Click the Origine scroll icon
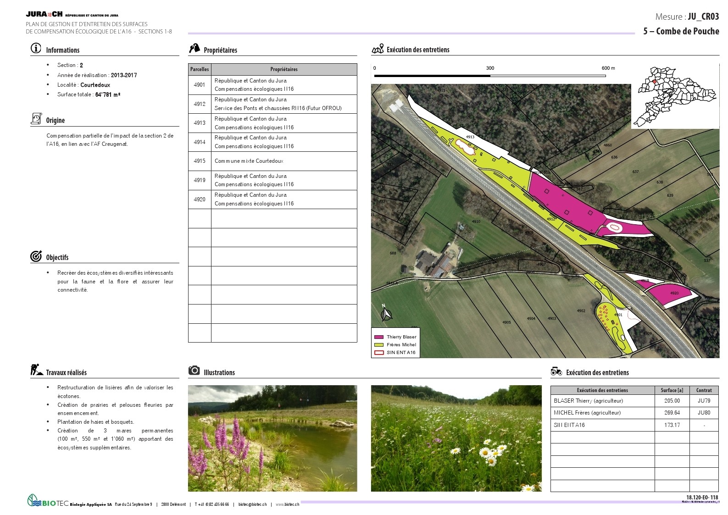The height and width of the screenshot is (515, 728). (36, 119)
